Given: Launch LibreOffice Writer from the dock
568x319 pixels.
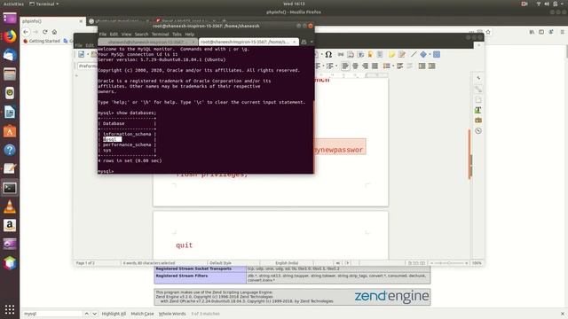Looking at the screenshot, I should [x=10, y=113].
